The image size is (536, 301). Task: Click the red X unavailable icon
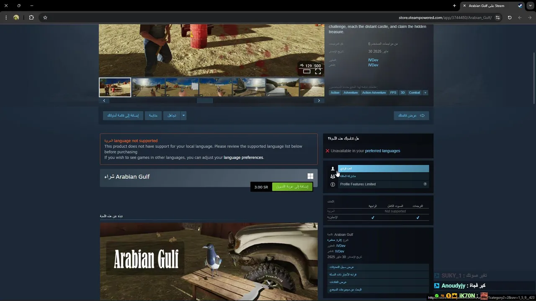point(327,151)
